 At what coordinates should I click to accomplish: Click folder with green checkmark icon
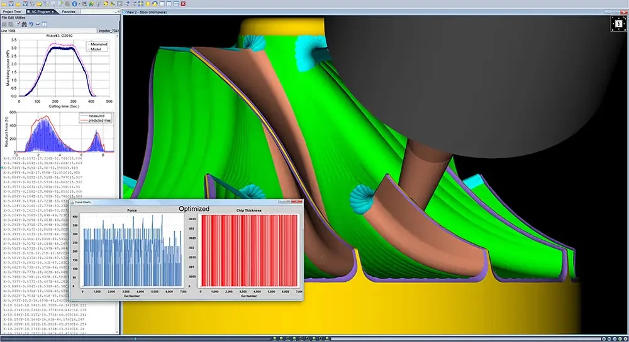pos(39,4)
